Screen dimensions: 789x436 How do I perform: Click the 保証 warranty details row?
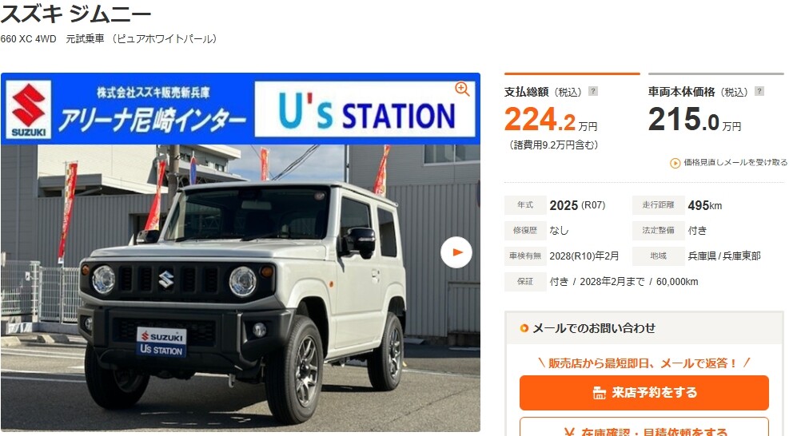pos(644,282)
